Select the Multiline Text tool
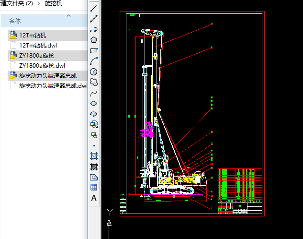Screen dimensions: 303x239 coord(94,198)
